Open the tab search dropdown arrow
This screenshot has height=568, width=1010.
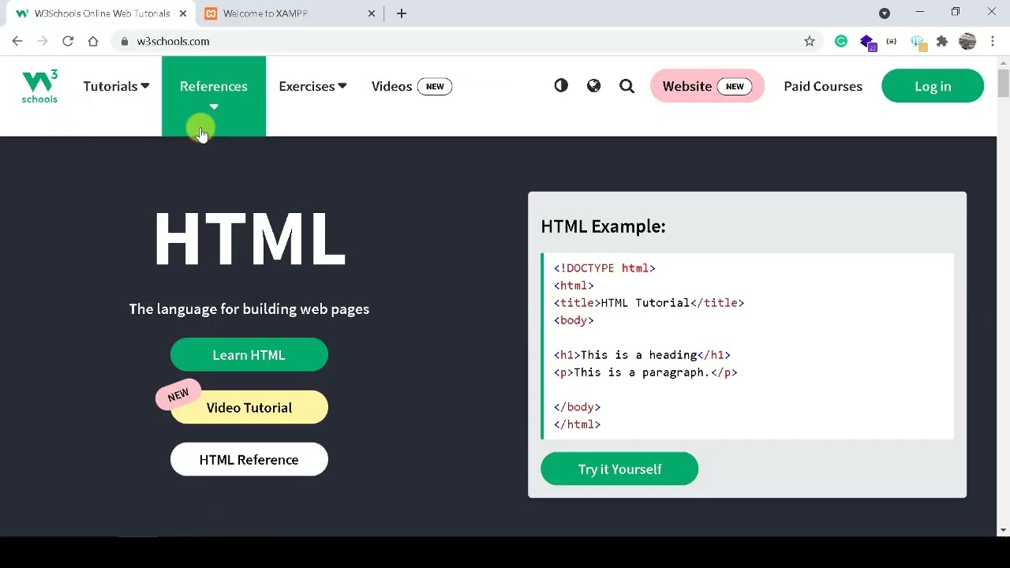(885, 13)
